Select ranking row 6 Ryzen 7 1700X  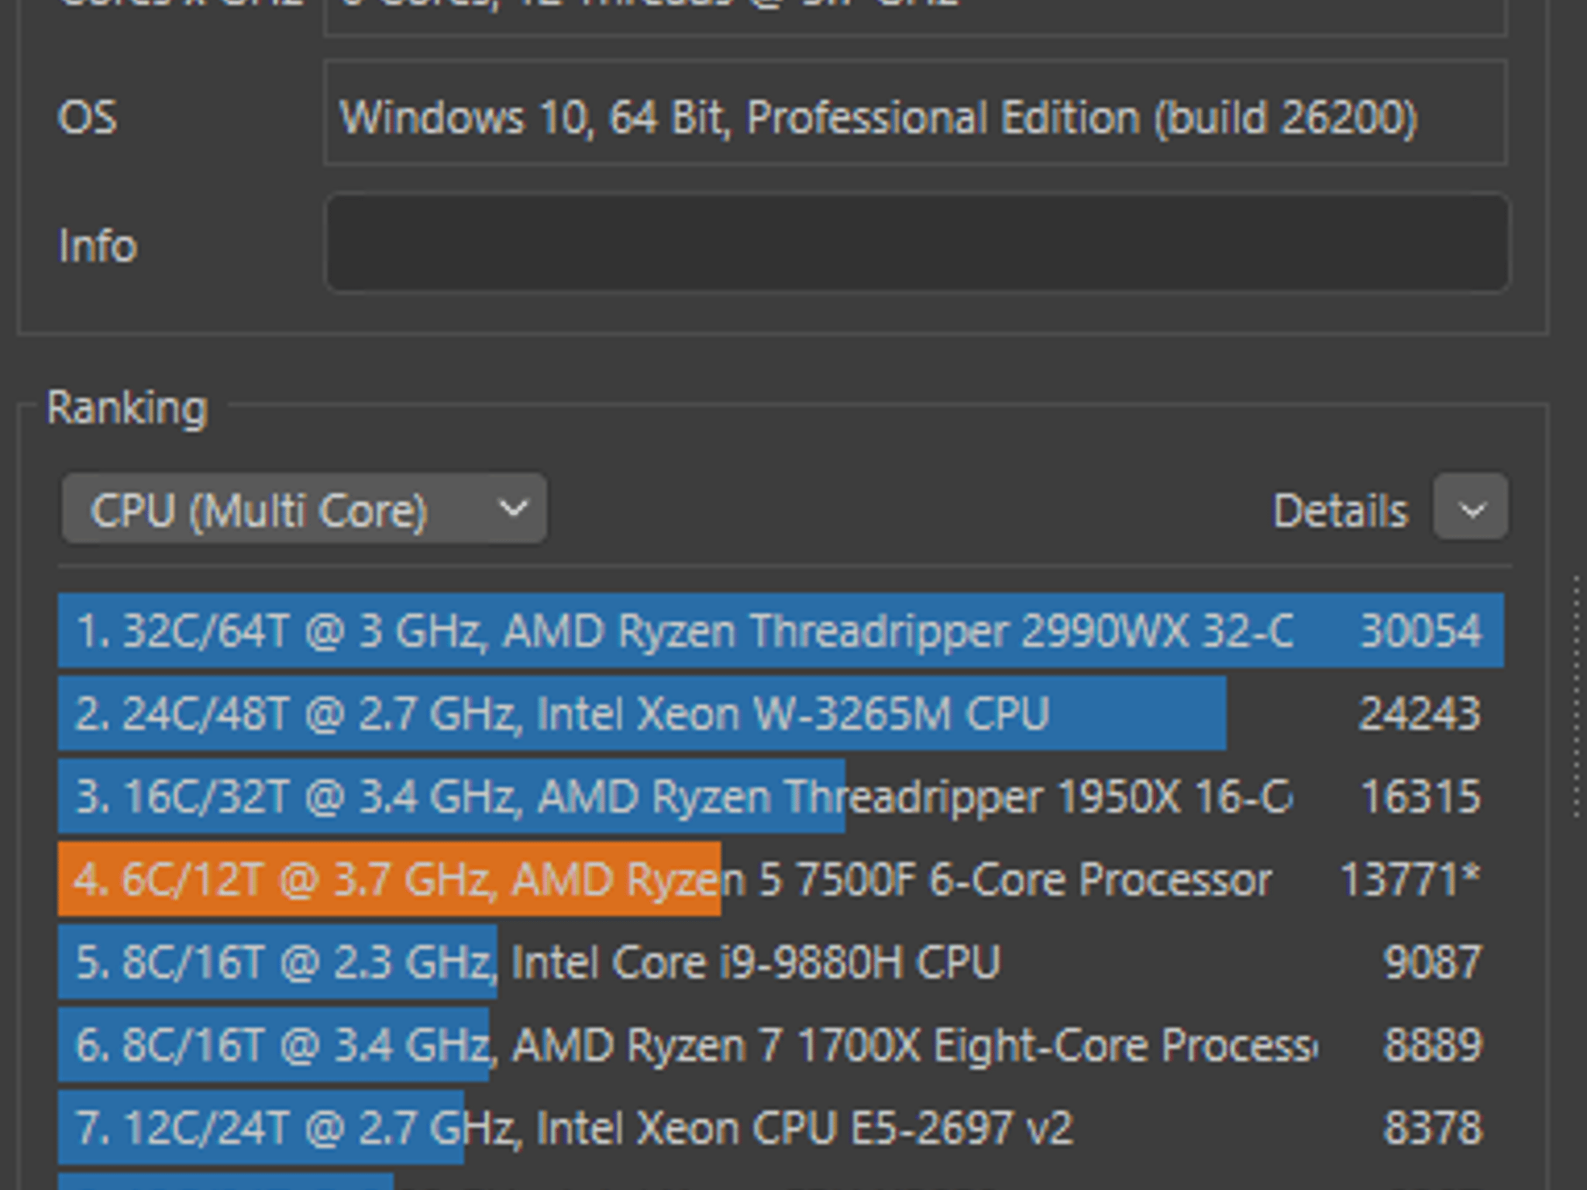click(781, 1044)
